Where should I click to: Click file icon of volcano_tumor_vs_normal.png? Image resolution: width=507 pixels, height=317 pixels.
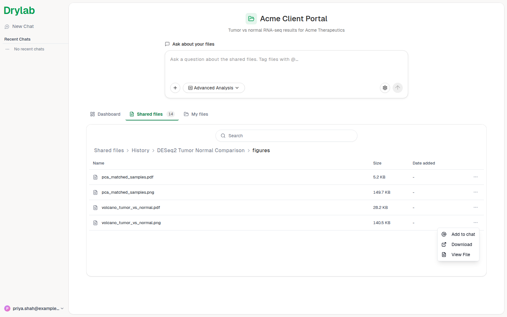95,223
